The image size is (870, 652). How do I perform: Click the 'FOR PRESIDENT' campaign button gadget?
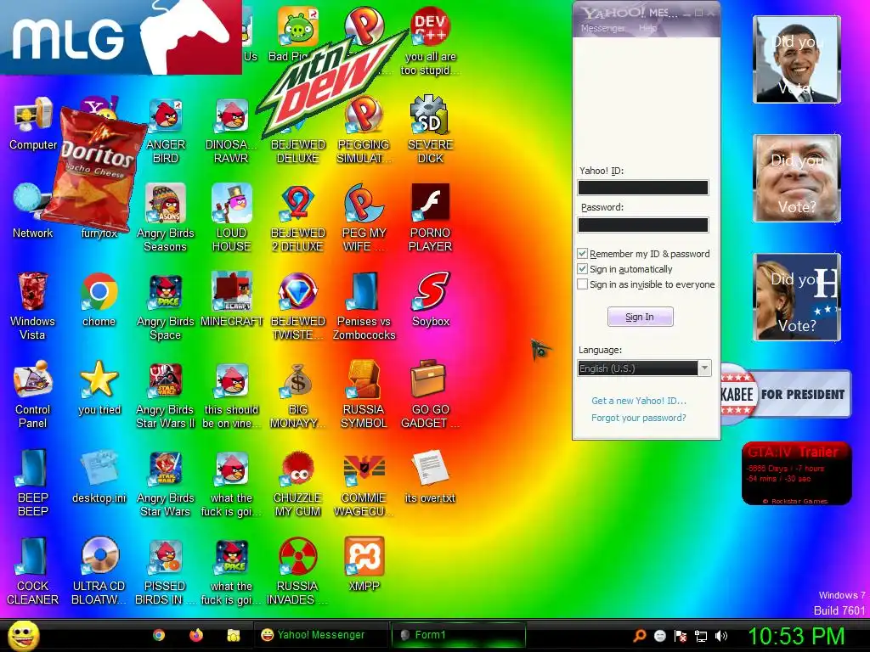[x=786, y=394]
